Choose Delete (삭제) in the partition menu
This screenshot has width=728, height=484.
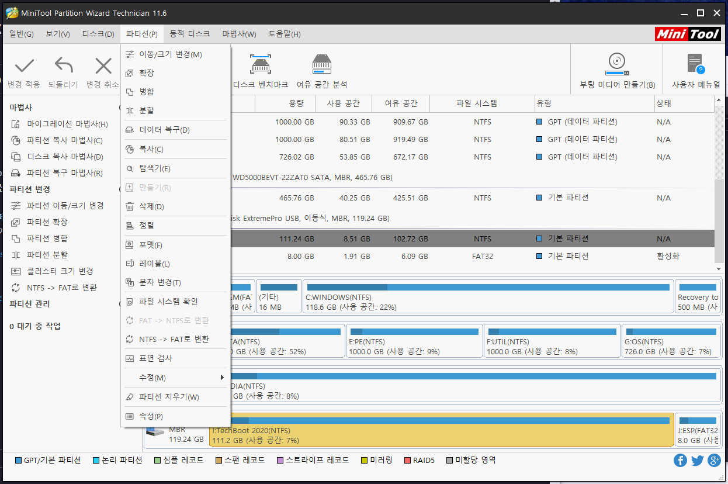176,206
